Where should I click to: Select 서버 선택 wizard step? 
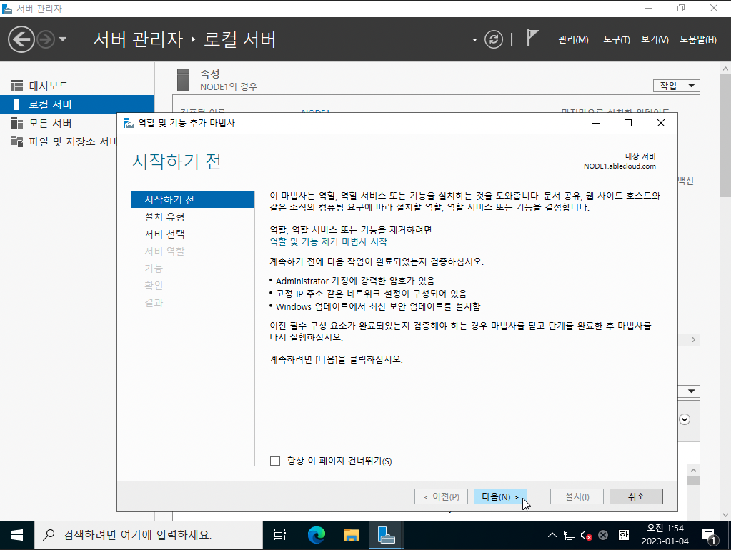click(164, 234)
